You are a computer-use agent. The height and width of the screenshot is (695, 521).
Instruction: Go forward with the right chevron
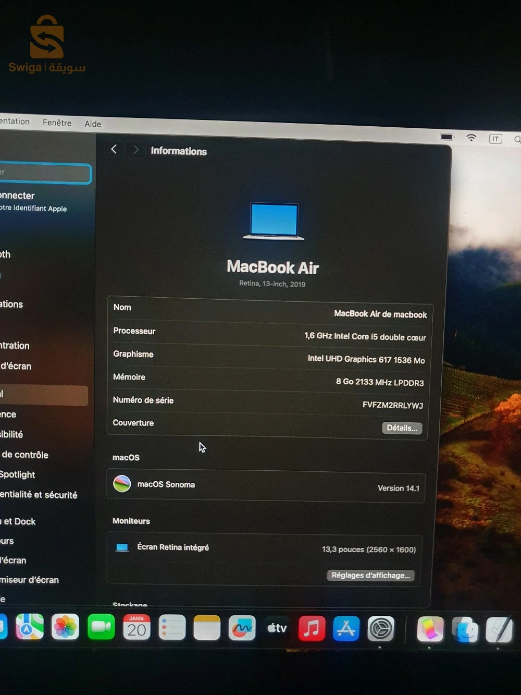136,150
